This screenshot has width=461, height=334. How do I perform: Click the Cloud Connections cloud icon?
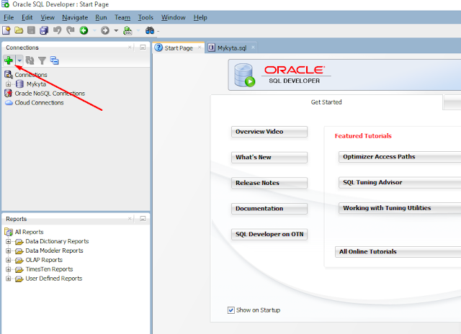(9, 102)
